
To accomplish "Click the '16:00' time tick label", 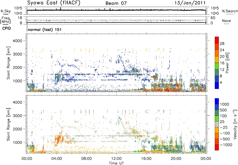I will coord(146,159).
